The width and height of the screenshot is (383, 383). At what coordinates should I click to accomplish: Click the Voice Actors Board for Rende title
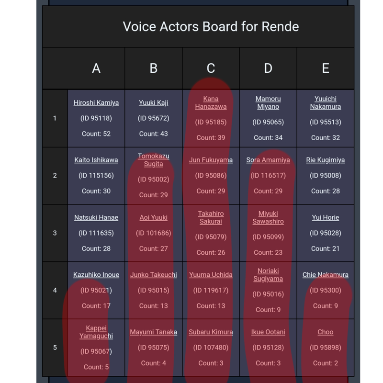(x=211, y=26)
